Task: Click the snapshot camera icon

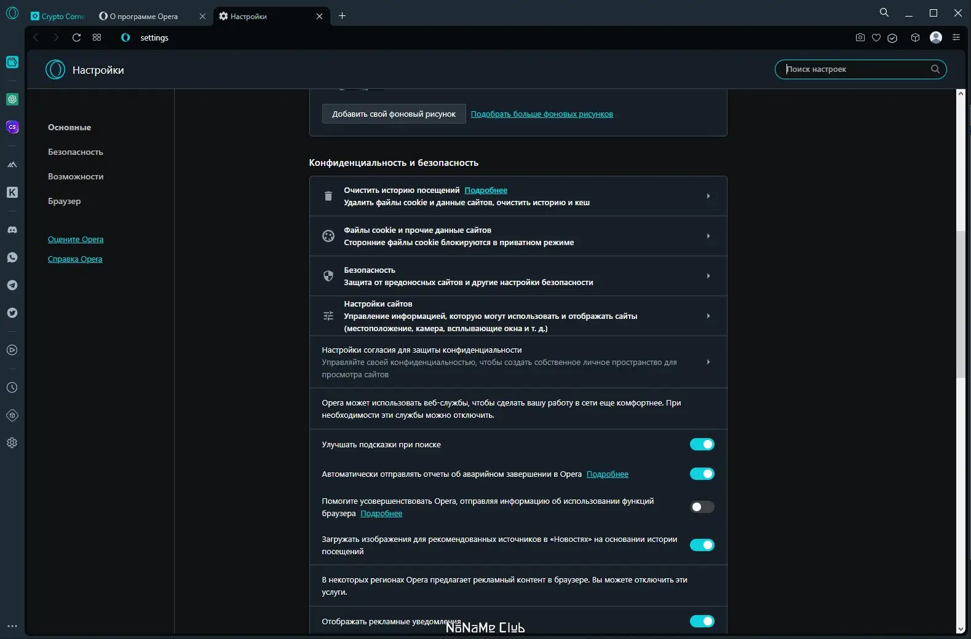Action: point(860,37)
